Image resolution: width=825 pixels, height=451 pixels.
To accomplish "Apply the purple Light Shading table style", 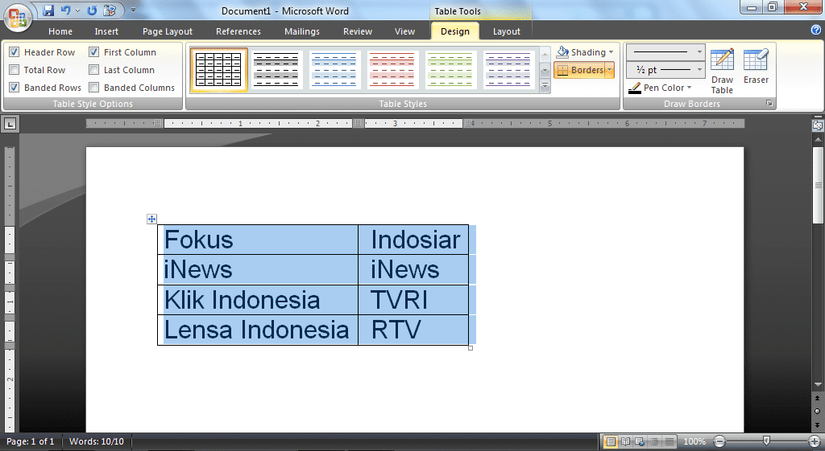I will click(508, 70).
